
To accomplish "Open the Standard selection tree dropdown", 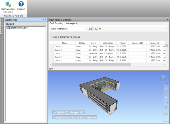I will [x=44, y=24].
